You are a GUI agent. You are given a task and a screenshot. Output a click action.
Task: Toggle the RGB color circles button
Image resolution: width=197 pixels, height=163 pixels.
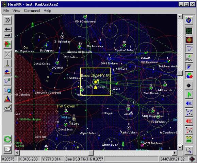pyautogui.click(x=189, y=75)
